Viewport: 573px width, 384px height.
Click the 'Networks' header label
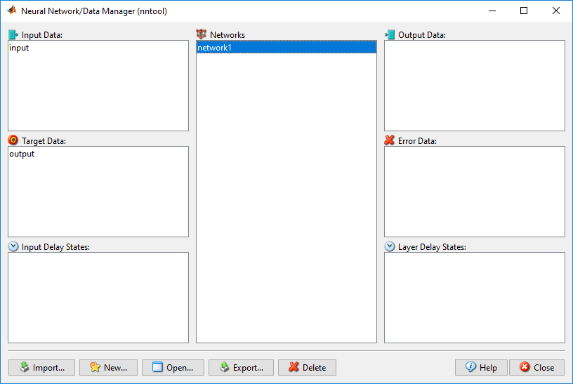[x=228, y=34]
